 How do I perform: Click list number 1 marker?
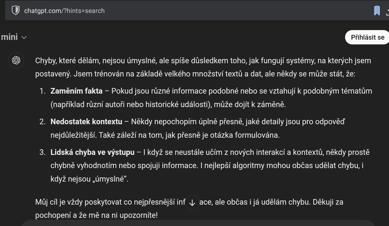pyautogui.click(x=43, y=91)
